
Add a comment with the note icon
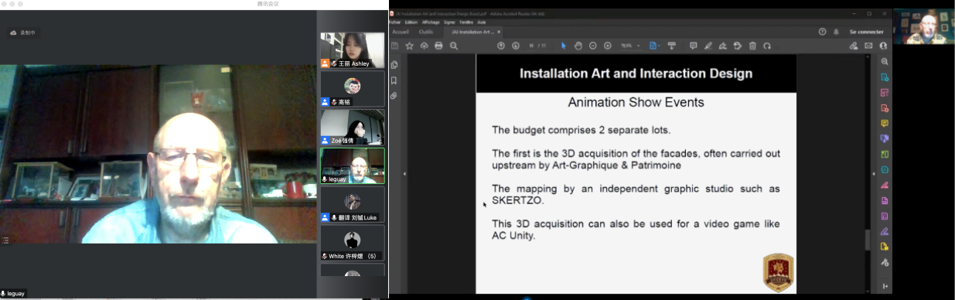(x=693, y=46)
